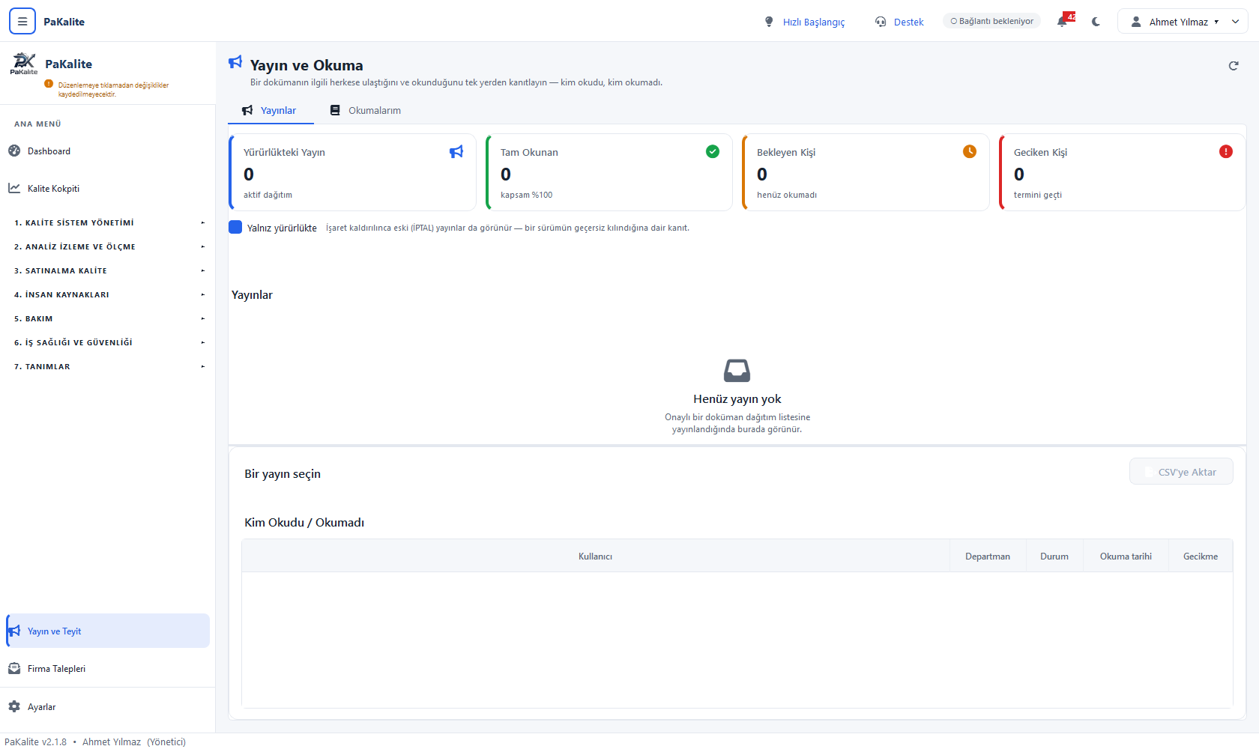Sort by the Okuma tarihi column header
The image size is (1259, 749).
[1126, 557]
